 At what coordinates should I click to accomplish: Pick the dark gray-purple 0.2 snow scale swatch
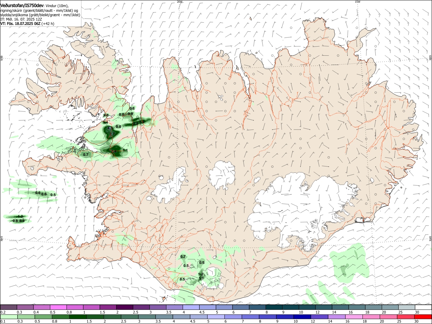point(8,307)
